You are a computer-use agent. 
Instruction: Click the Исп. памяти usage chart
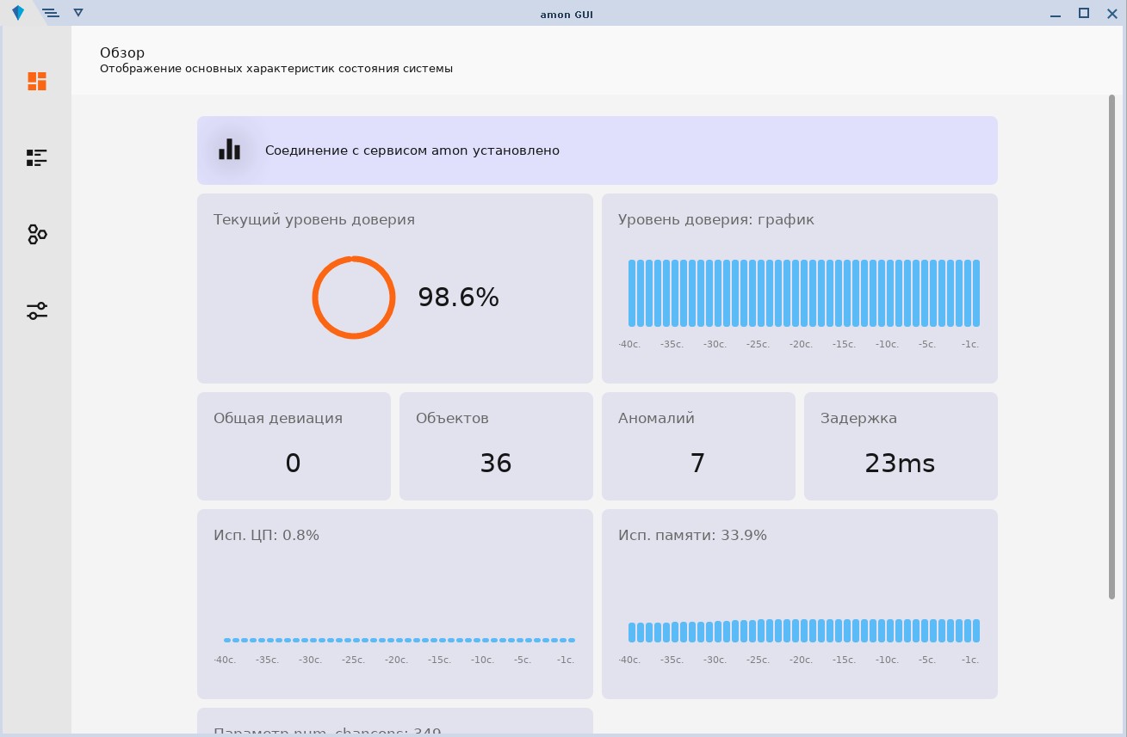click(x=803, y=630)
